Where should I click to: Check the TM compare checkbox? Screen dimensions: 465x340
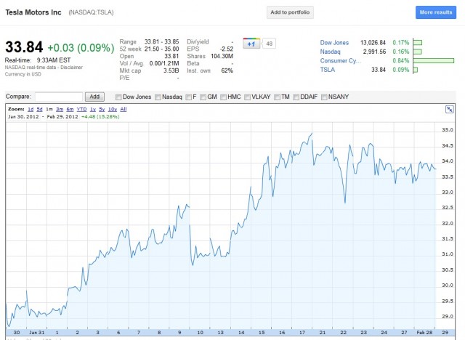click(x=277, y=97)
